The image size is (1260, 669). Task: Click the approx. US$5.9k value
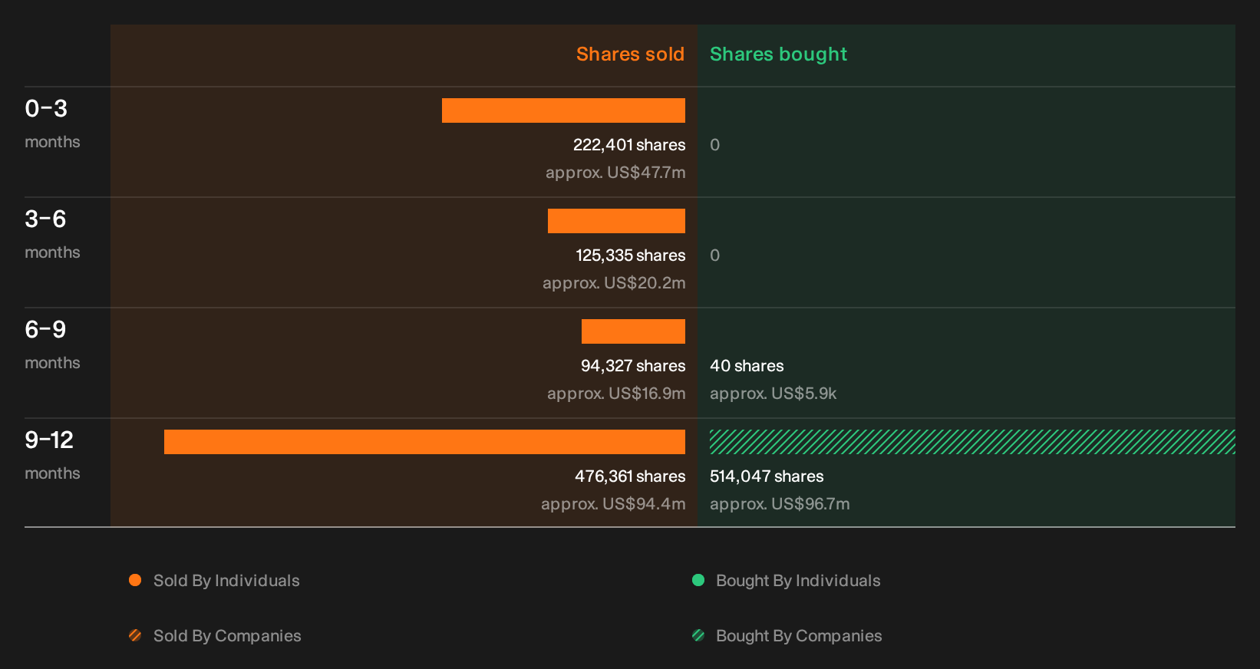[x=773, y=394]
